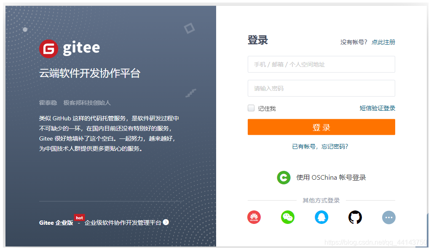This screenshot has height=250, width=431.
Task: Open 企业级软件协作开发管理平台 link
Action: [123, 223]
